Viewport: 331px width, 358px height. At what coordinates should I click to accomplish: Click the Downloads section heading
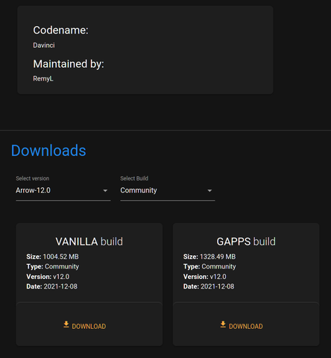tap(48, 151)
